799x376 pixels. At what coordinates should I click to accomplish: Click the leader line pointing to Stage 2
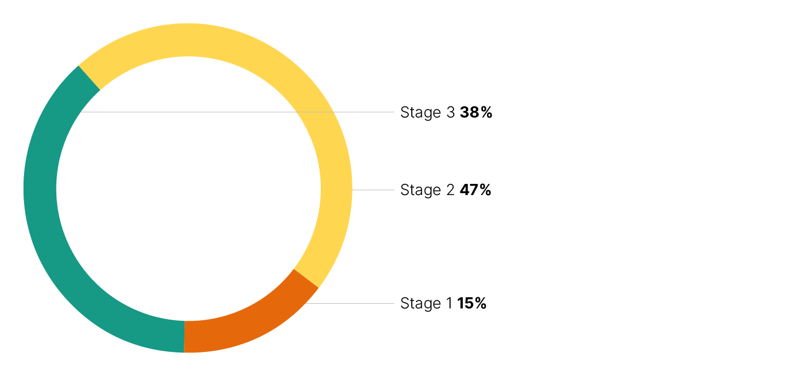tap(373, 190)
